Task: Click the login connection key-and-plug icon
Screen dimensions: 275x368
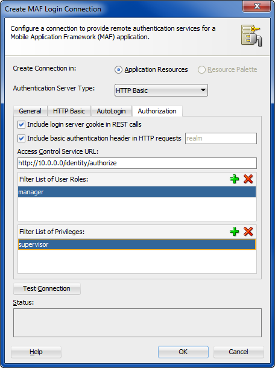Action: (251, 36)
